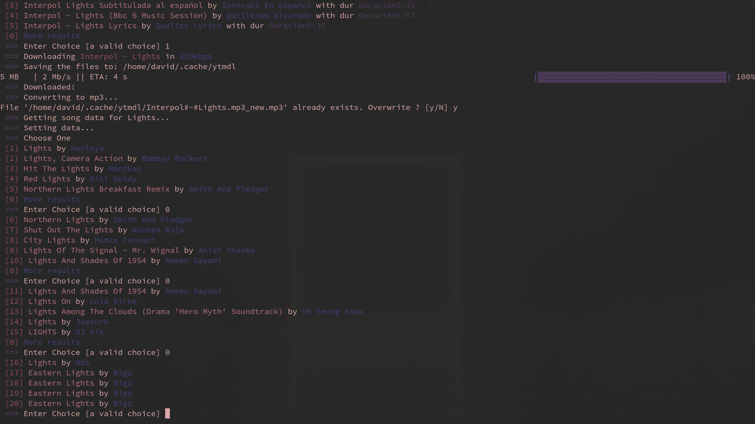Choose [7] Shut Out The Lights

(94, 230)
